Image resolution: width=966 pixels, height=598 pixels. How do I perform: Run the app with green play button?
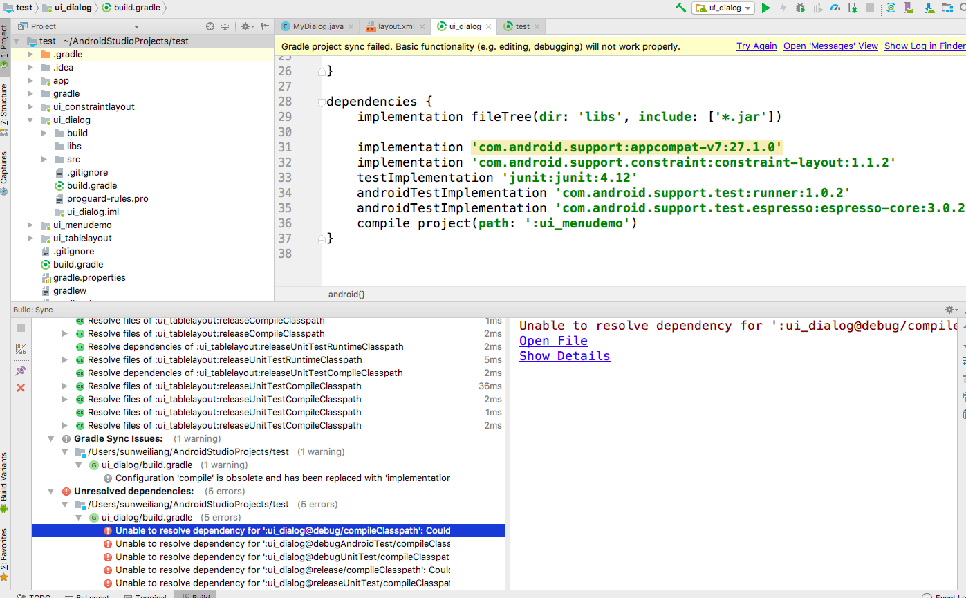[765, 8]
